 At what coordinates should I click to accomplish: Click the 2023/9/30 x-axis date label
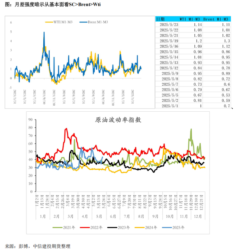44,97
